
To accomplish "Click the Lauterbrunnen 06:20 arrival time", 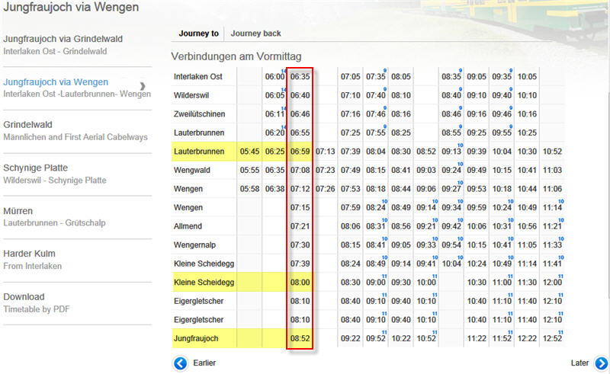I will click(x=274, y=133).
